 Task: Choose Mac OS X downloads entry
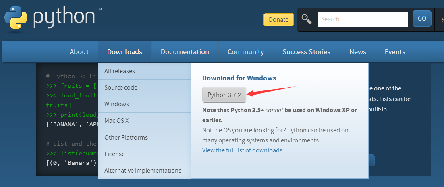point(116,121)
